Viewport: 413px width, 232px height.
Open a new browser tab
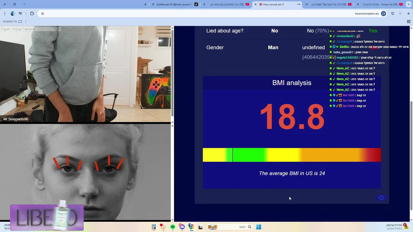[x=145, y=5]
